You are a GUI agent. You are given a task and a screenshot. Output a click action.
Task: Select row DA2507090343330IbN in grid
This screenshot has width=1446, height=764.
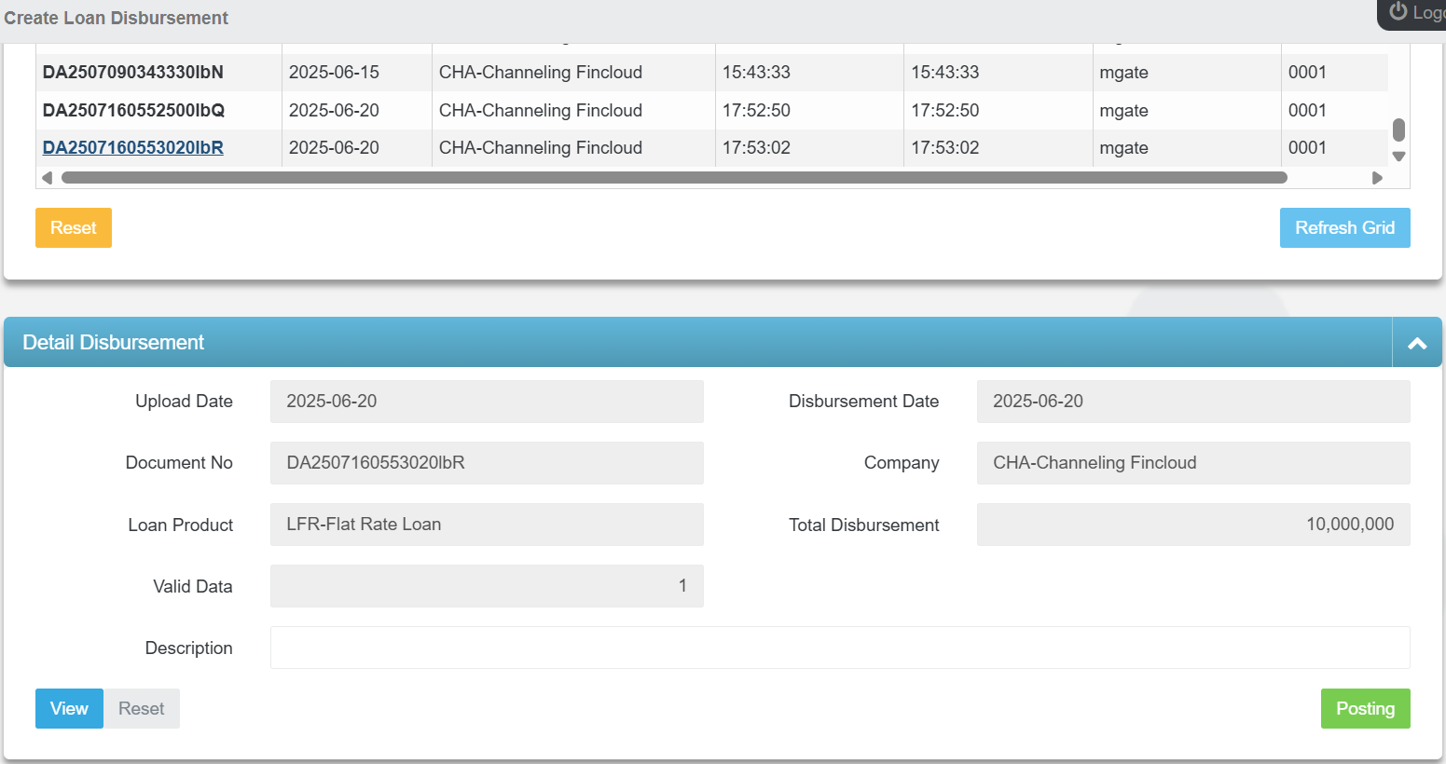coord(133,73)
